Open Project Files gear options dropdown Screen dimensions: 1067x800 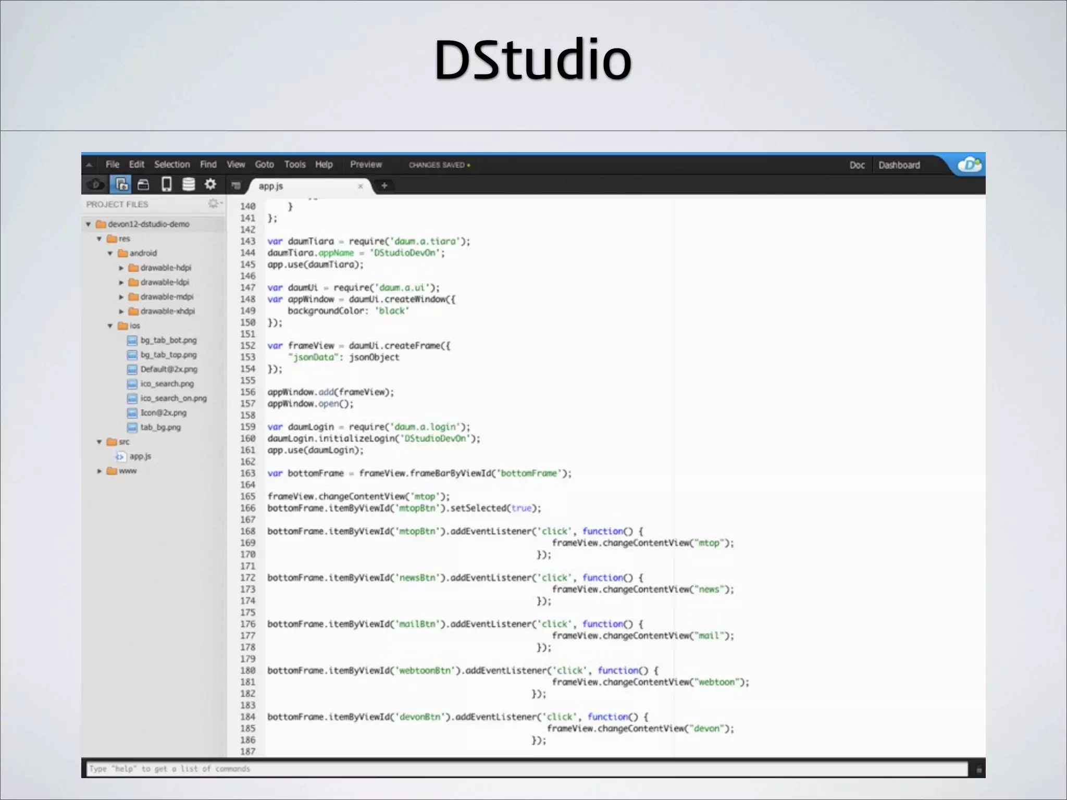coord(215,204)
